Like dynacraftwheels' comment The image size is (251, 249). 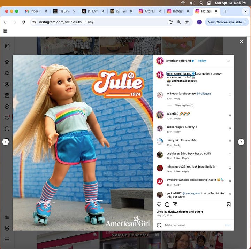(x=230, y=181)
